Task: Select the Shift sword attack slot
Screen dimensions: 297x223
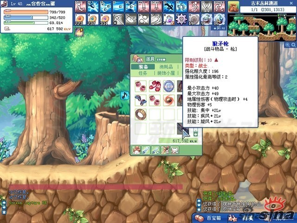Action: 156,7
